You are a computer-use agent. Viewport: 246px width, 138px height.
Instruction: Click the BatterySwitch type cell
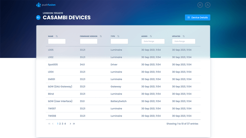pos(119,101)
